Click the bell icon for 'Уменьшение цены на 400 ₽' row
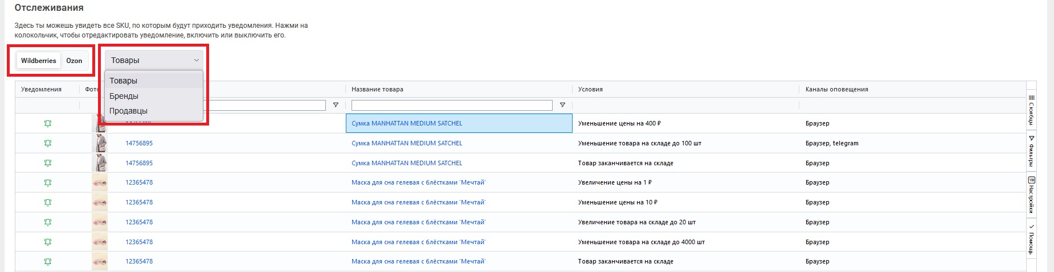Screen dimensions: 1054x272 (48, 123)
